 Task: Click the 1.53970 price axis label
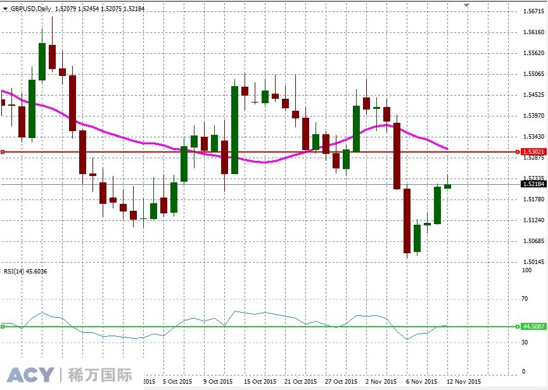(x=533, y=116)
